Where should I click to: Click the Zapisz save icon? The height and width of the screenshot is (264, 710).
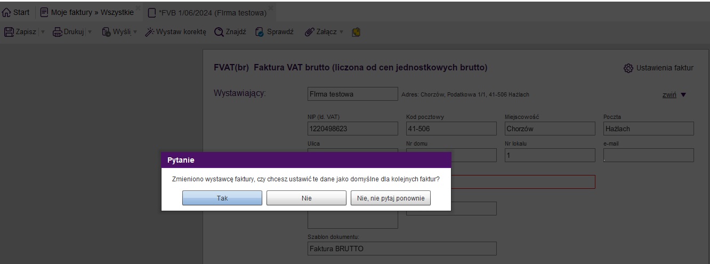[x=9, y=32]
